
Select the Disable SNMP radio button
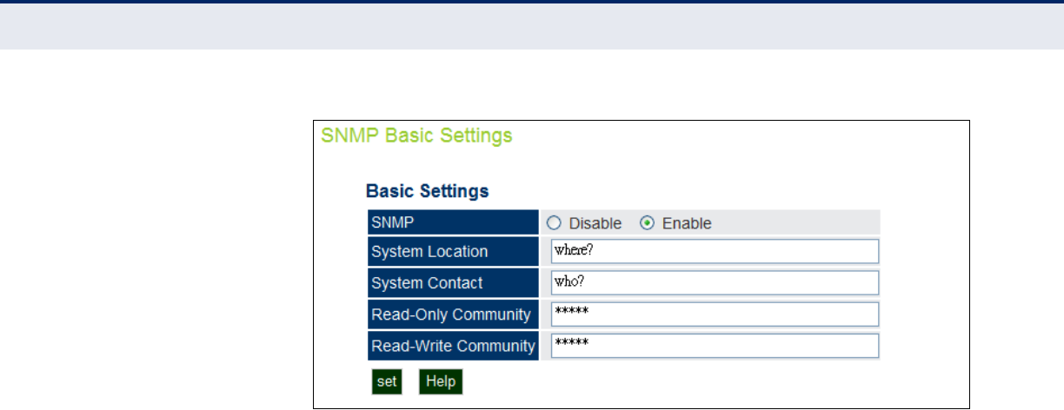tap(553, 223)
